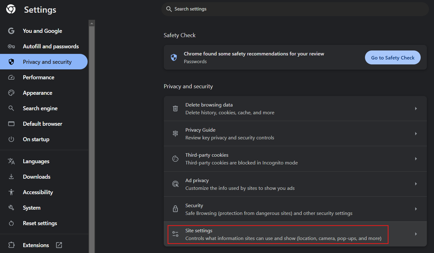This screenshot has width=434, height=253.
Task: Open the Search engine settings section
Action: tap(40, 108)
